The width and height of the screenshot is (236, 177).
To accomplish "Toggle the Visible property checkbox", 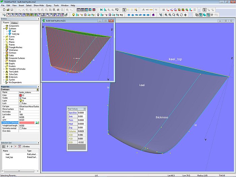I will [x=21, y=98].
